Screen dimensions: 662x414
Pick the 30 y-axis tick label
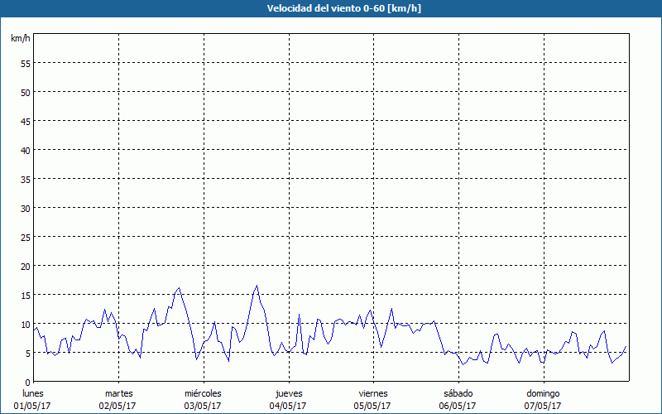[x=25, y=208]
